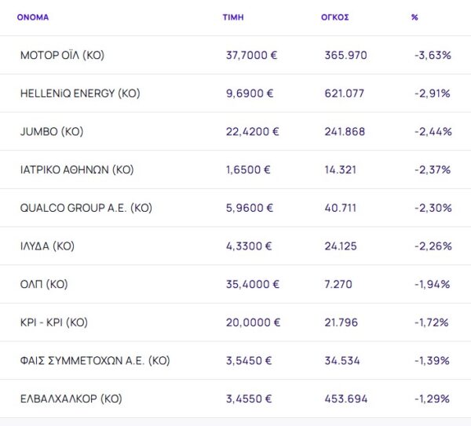Click the 35,4000 € price of ΟΛΠ
Image resolution: width=471 pixels, height=426 pixels.
[x=252, y=284]
